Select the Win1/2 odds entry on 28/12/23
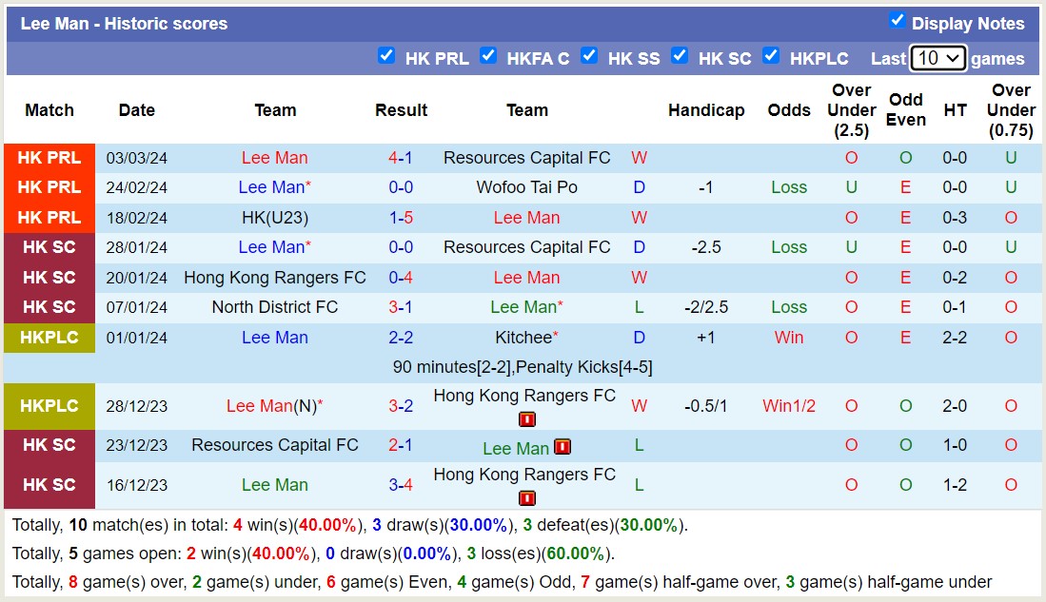 pos(788,406)
